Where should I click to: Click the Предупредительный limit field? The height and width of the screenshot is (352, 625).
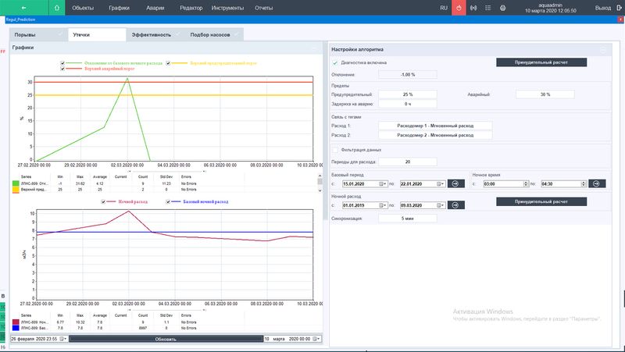[x=408, y=94]
